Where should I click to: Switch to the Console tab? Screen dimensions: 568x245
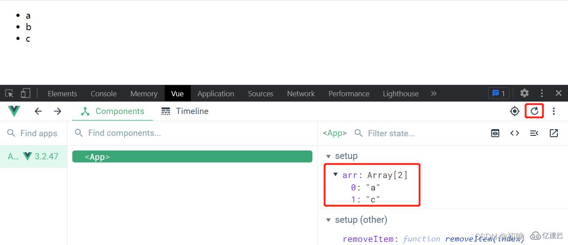coord(103,94)
